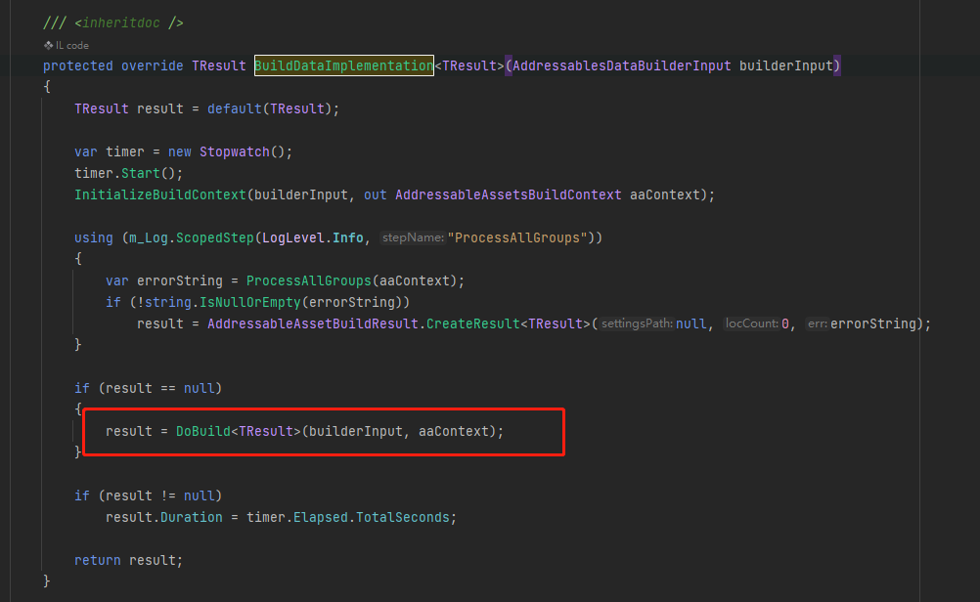
Task: Click the protected override keywords
Action: [113, 65]
